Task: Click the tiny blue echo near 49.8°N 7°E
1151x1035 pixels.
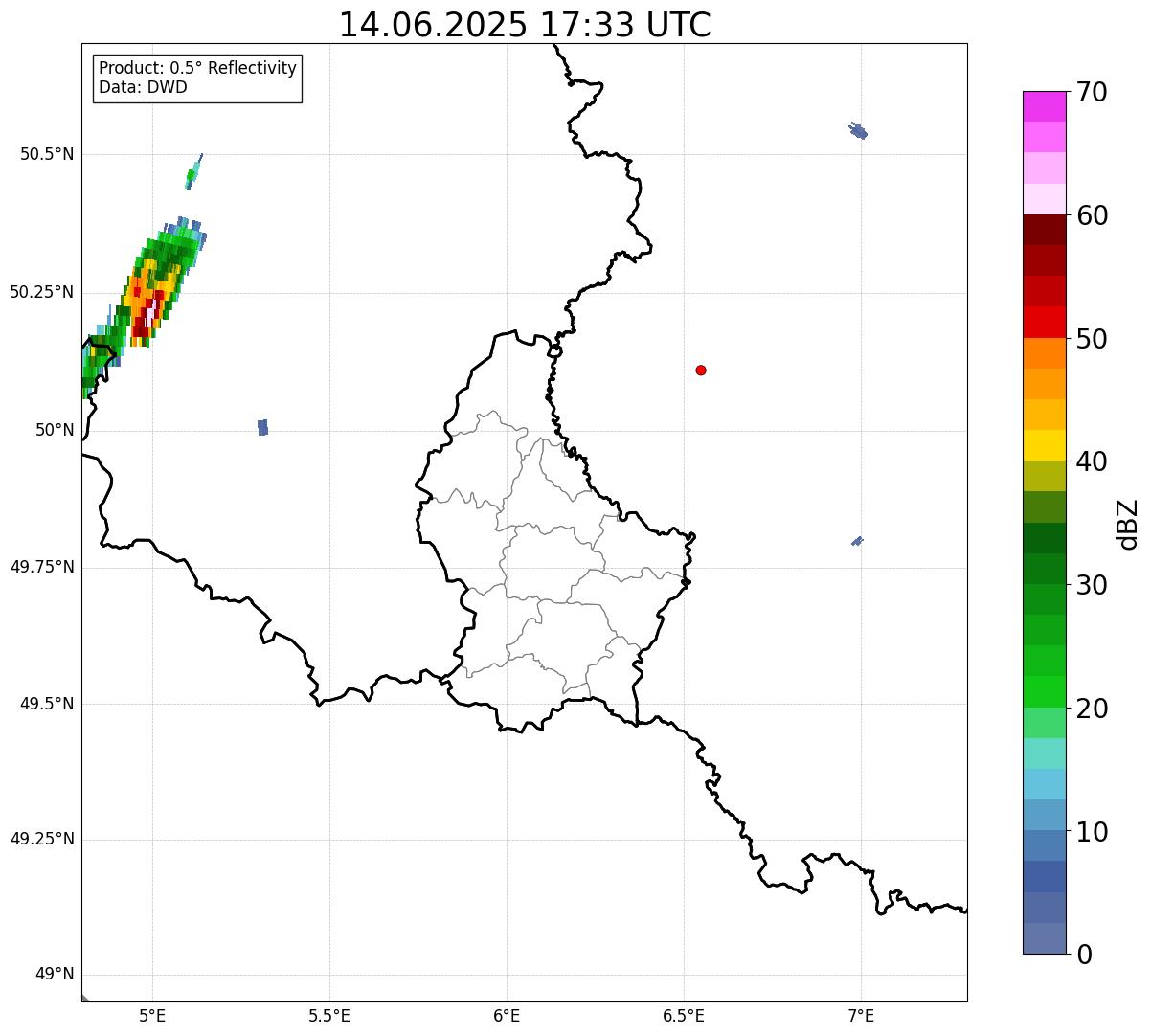Action: click(x=857, y=541)
